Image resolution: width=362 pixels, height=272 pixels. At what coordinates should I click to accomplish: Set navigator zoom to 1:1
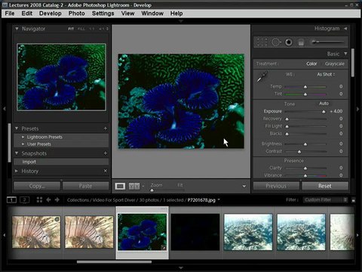point(92,29)
